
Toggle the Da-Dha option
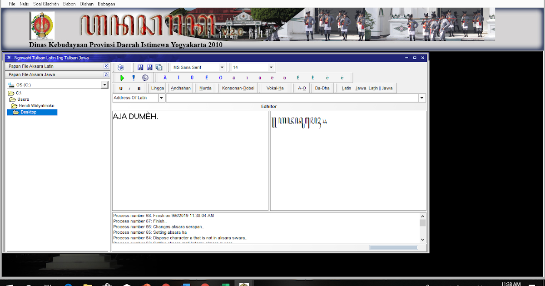coord(322,88)
